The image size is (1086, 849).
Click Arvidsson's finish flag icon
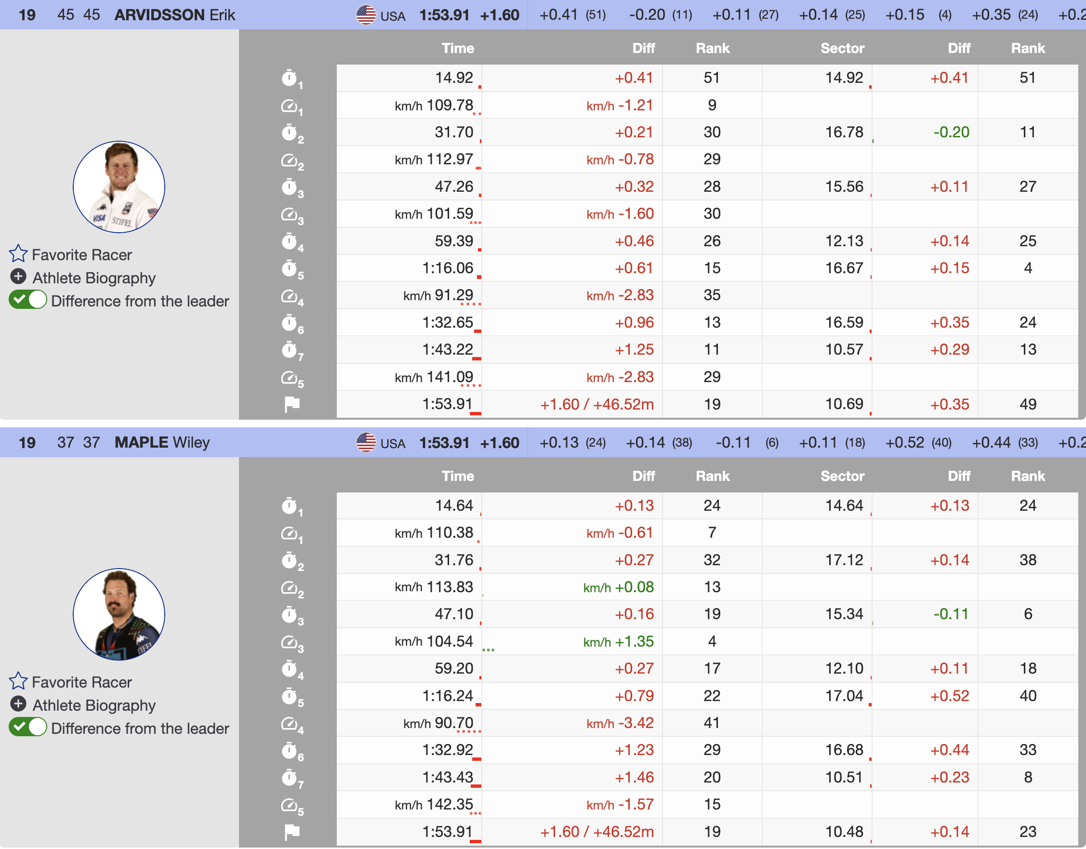coord(292,404)
